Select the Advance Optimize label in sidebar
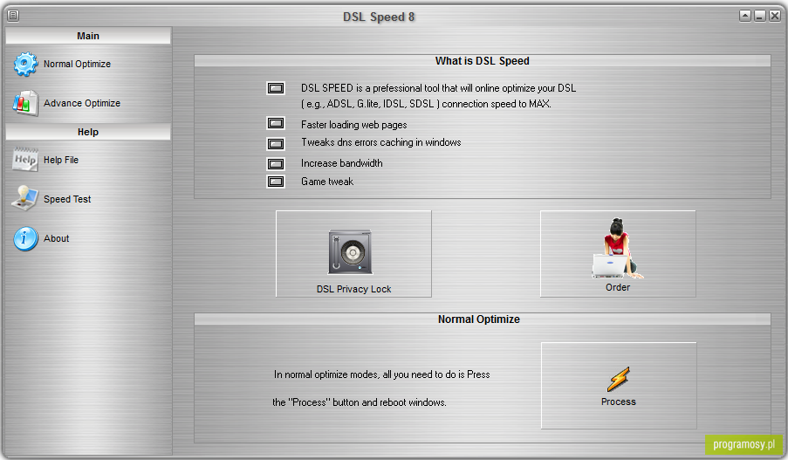 [x=82, y=103]
